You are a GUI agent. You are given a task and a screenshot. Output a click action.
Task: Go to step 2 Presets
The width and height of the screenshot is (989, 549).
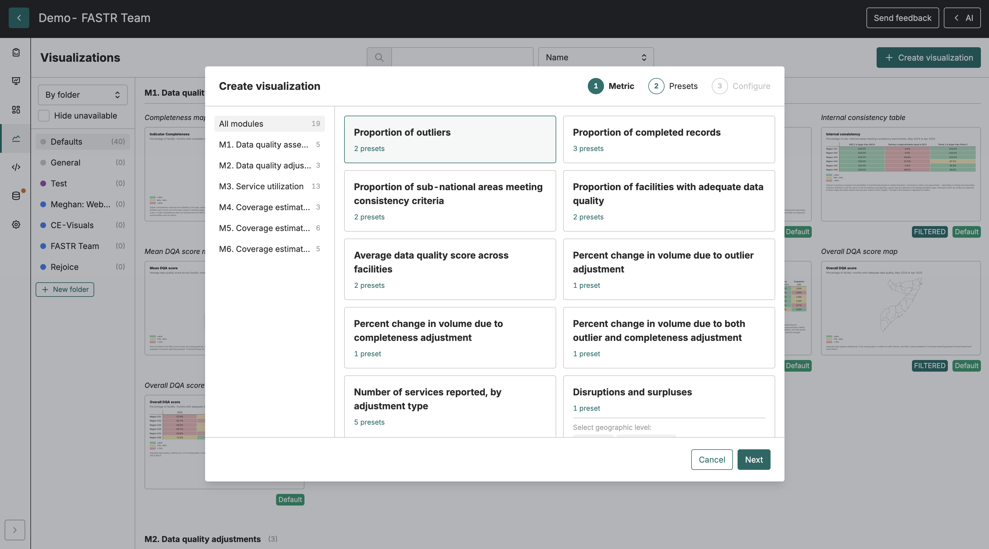click(673, 86)
